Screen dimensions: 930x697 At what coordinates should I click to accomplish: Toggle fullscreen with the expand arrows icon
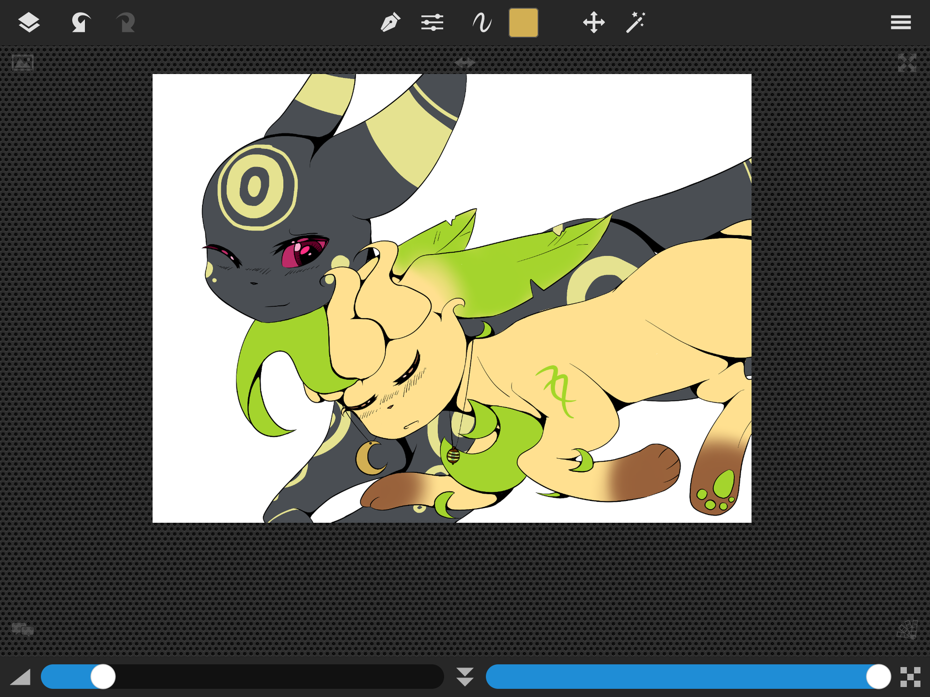[907, 63]
